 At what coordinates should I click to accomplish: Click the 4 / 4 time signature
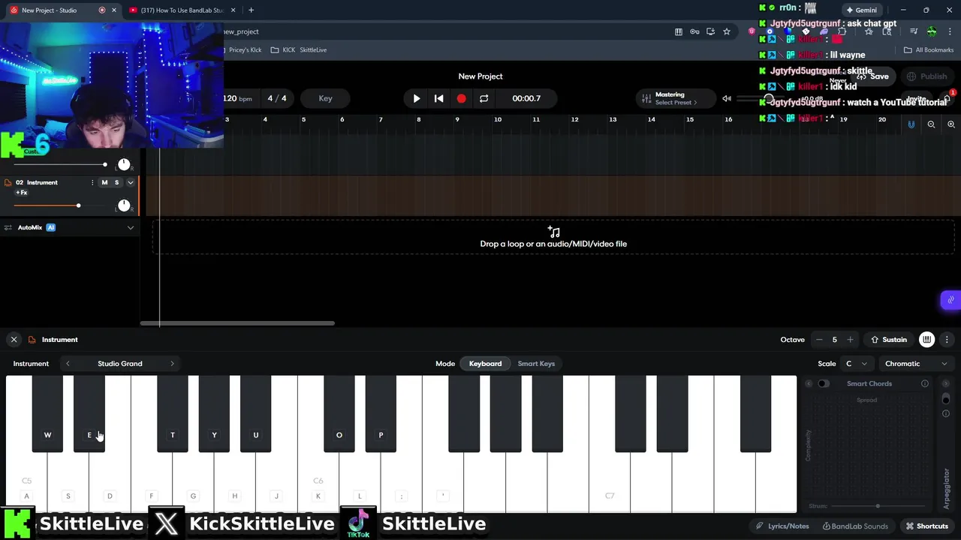click(277, 98)
